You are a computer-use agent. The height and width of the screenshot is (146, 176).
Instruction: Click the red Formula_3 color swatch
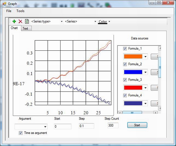pyautogui.click(x=133, y=88)
